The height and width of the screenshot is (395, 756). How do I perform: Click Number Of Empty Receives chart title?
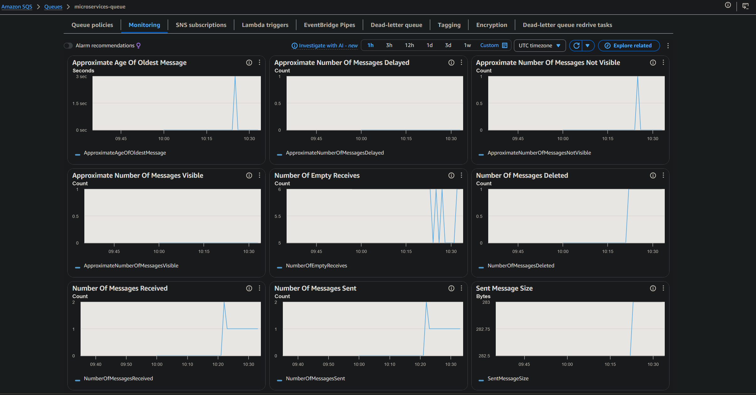point(317,176)
